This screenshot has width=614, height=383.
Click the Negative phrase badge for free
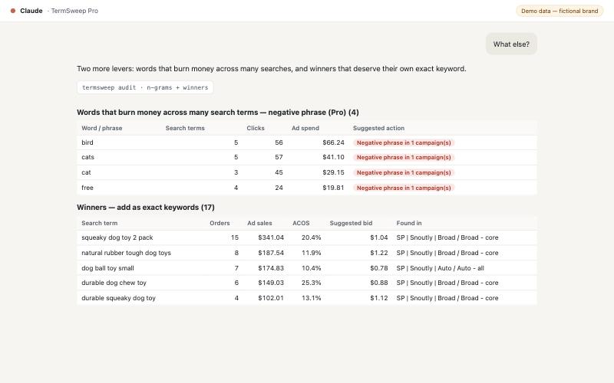[404, 188]
